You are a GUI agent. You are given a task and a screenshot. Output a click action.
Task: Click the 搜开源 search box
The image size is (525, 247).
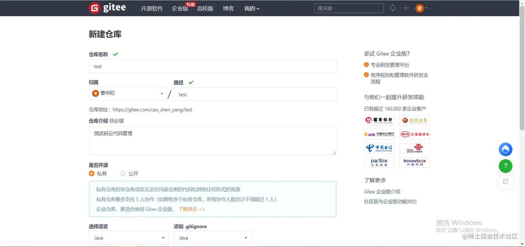point(349,8)
